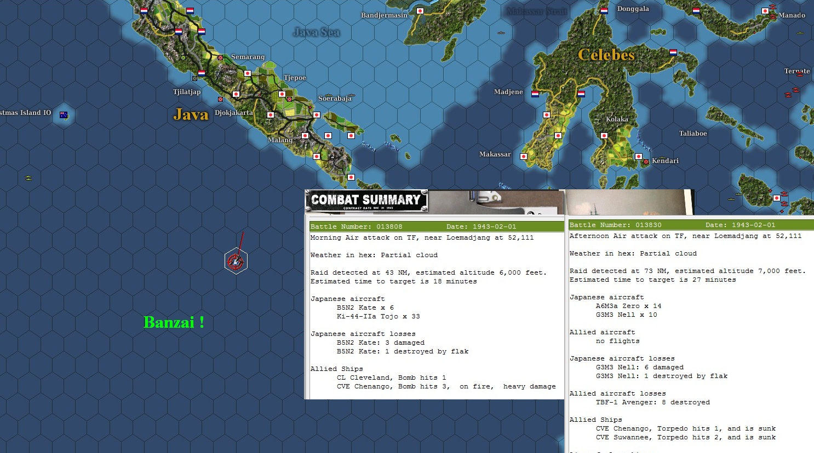The image size is (814, 453).
Task: Select the Japanese flag base right of Makassar
Action: (524, 156)
